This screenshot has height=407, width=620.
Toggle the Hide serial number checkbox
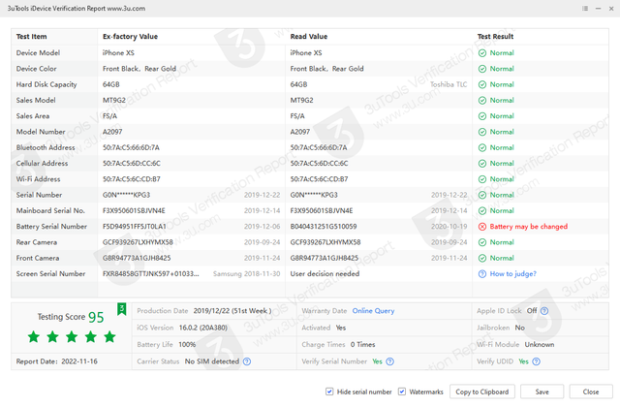pyautogui.click(x=329, y=391)
